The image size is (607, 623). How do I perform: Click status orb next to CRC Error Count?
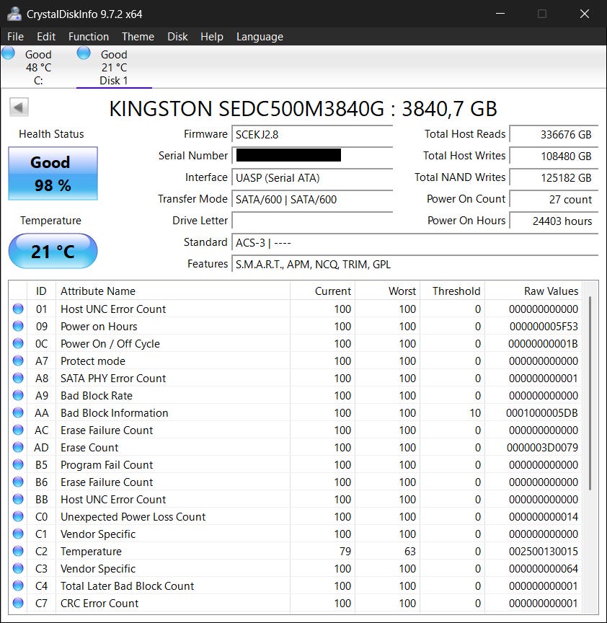[x=18, y=604]
